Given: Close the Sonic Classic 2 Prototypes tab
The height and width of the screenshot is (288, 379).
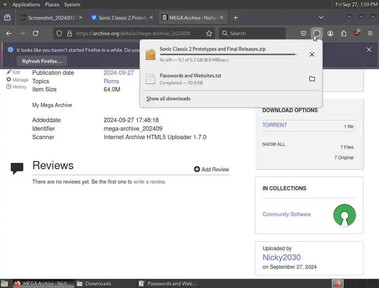Looking at the screenshot, I should (151, 17).
